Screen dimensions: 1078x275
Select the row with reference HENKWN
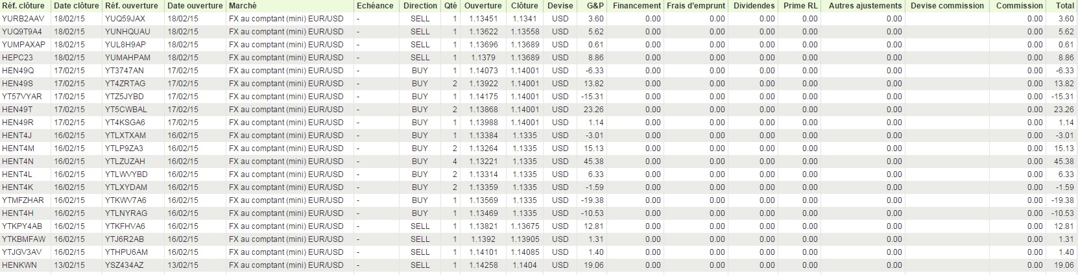(19, 265)
